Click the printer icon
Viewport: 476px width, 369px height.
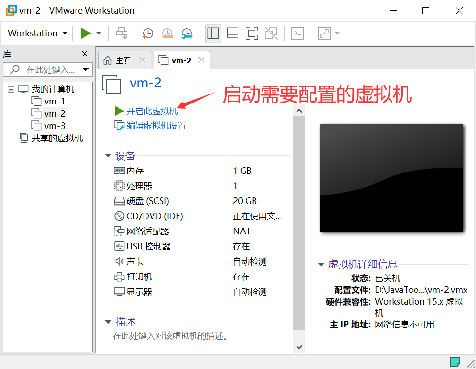(119, 277)
